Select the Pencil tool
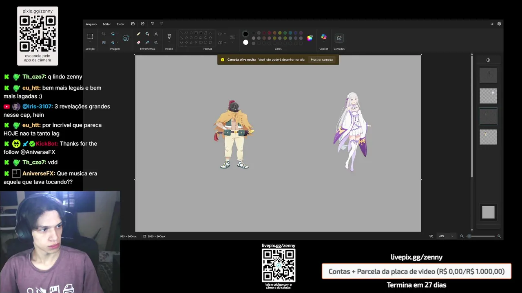 pos(139,34)
